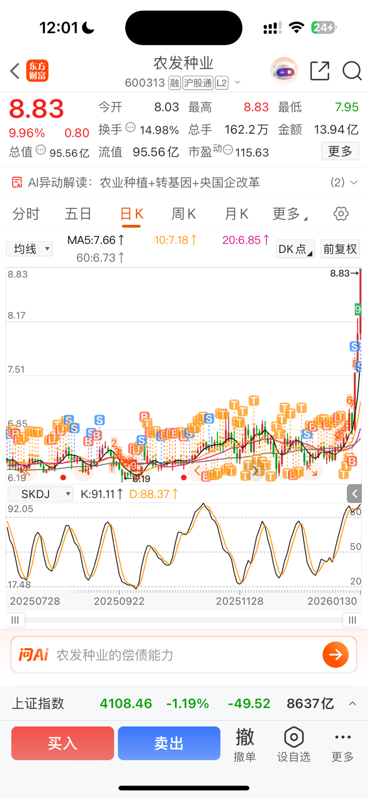
Task: Open SKDJ indicator dropdown
Action: pyautogui.click(x=41, y=494)
